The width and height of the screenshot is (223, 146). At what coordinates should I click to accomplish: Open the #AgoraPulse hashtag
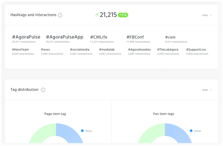tap(26, 37)
